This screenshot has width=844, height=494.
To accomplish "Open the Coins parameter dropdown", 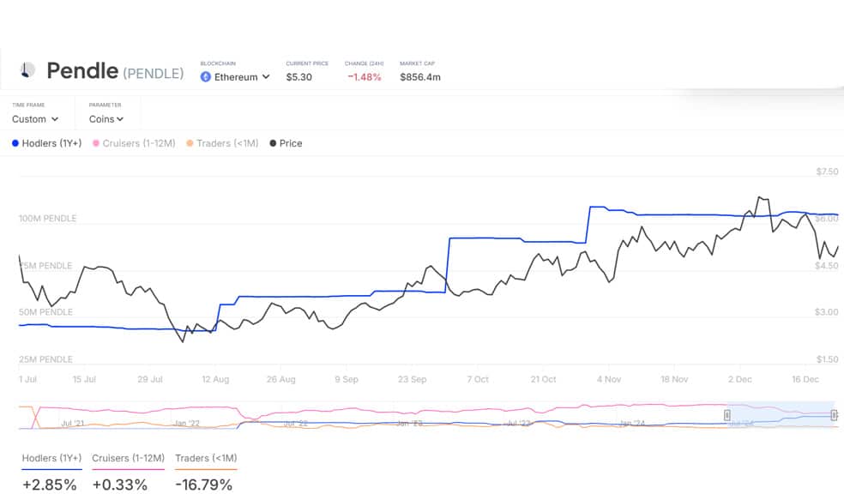I will (x=106, y=119).
